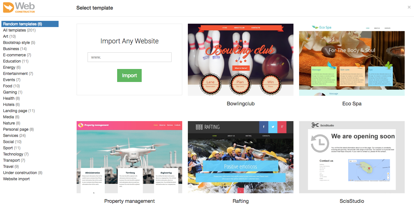This screenshot has height=209, width=414.
Task: Select the Bowlingclub template thumbnail
Action: click(x=241, y=60)
